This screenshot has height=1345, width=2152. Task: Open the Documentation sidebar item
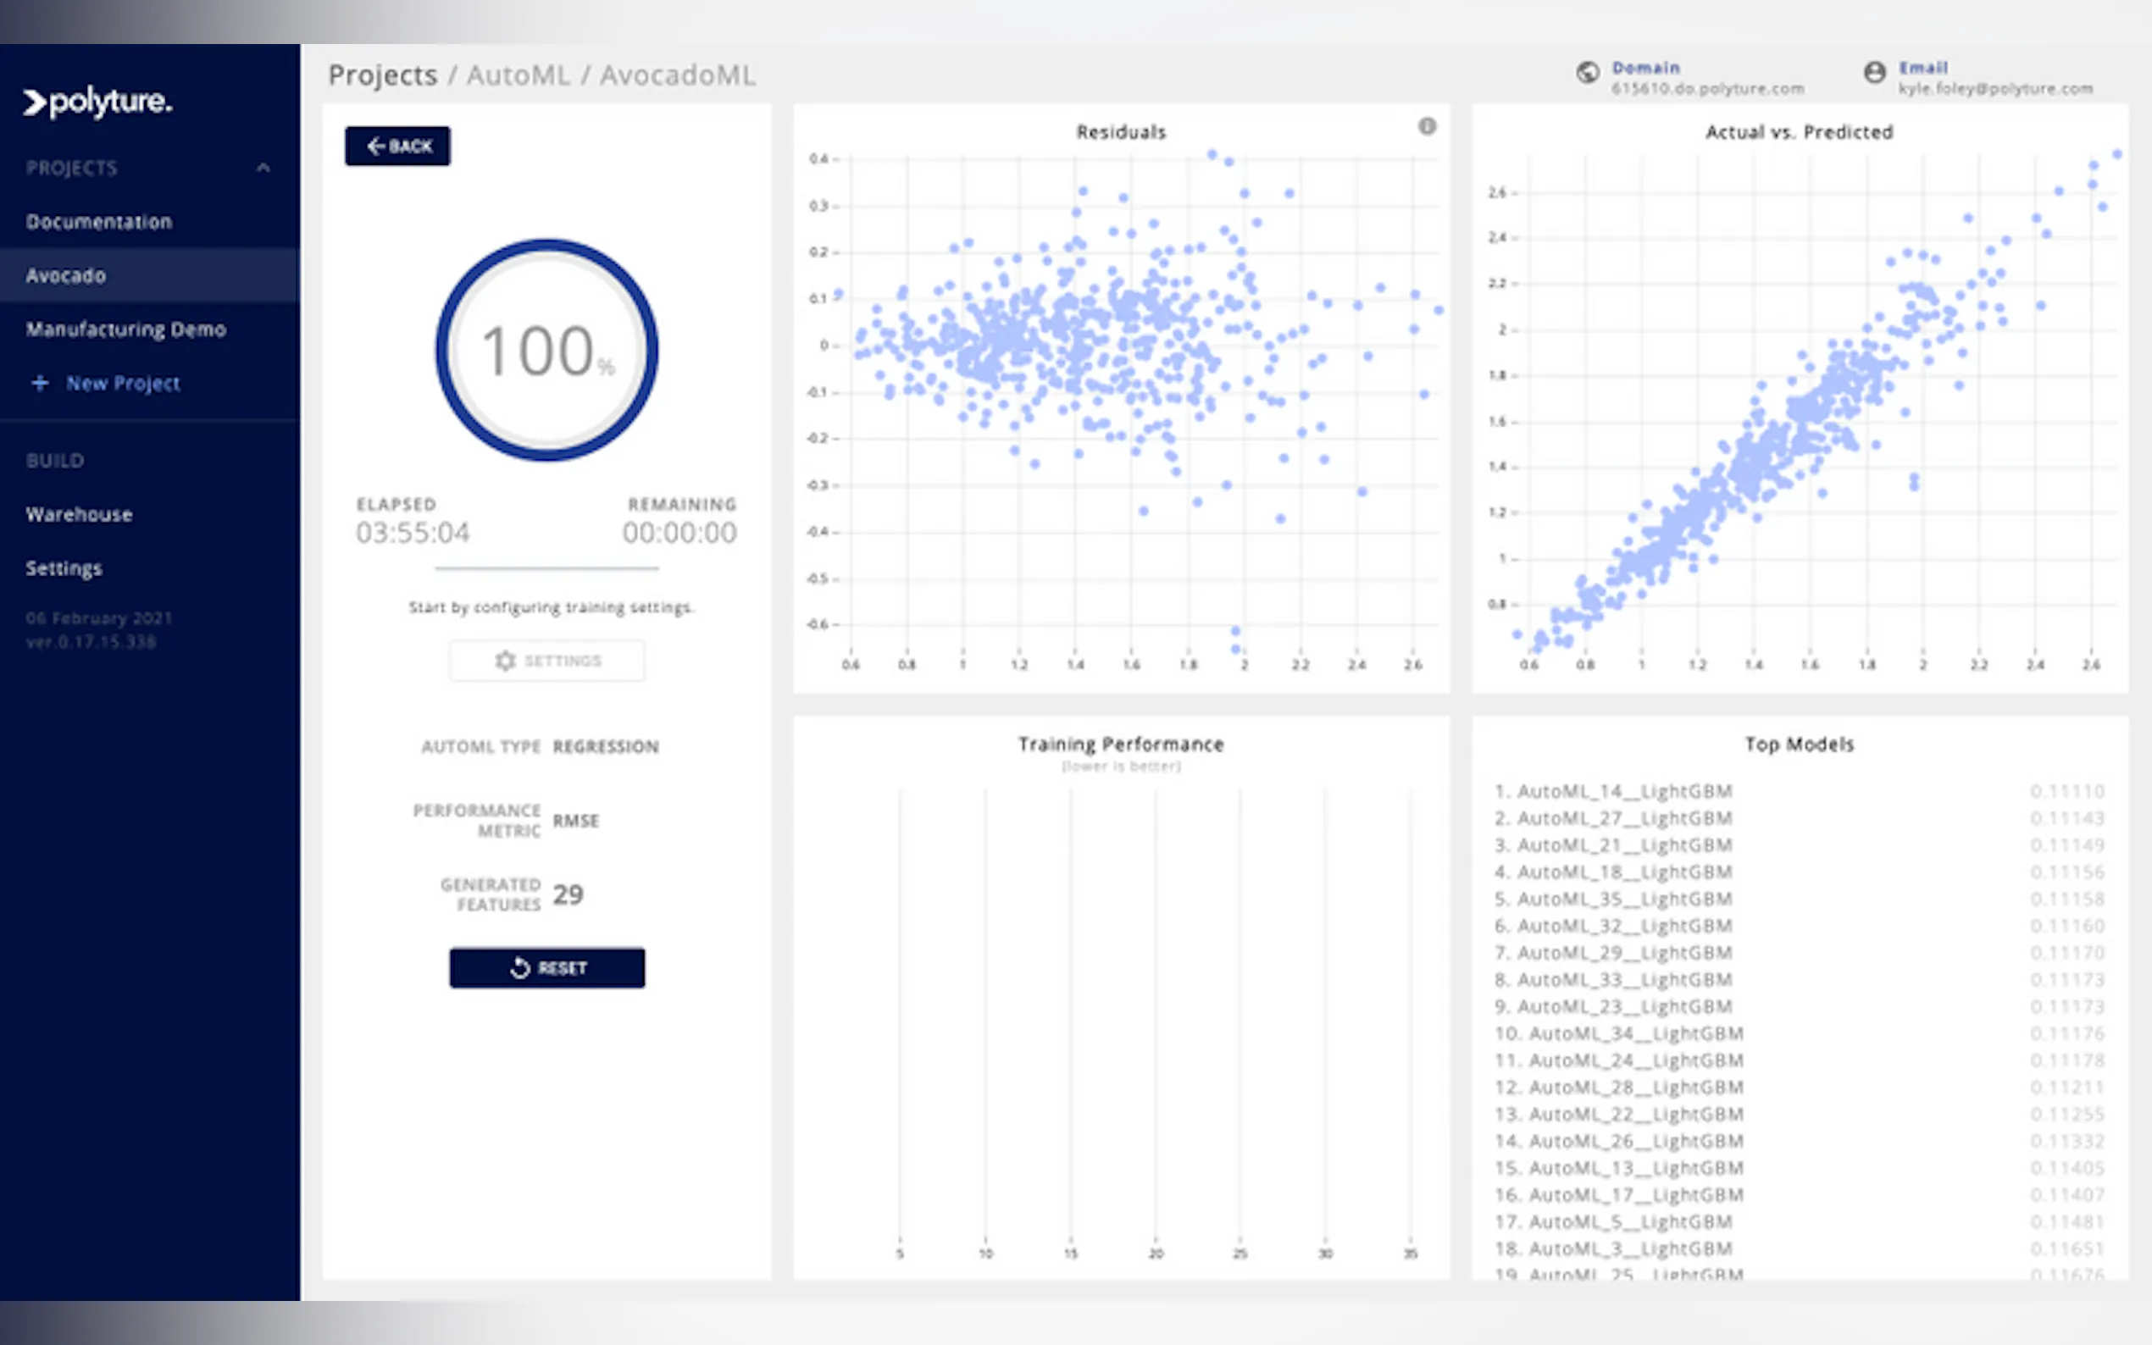(99, 222)
